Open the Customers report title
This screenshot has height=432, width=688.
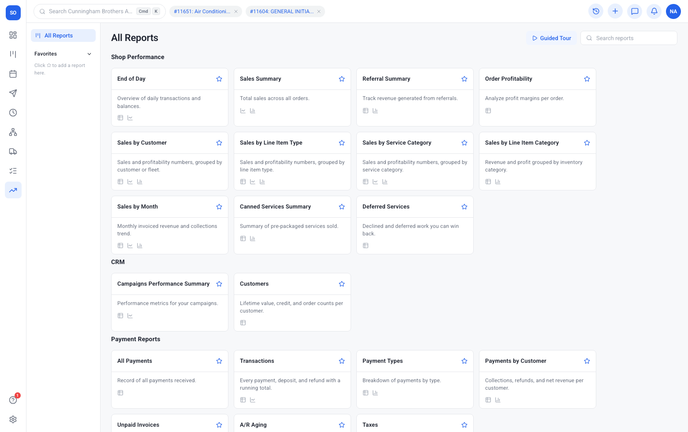click(254, 284)
